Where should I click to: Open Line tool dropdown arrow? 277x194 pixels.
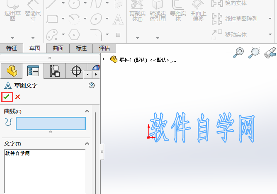[x=63, y=3]
